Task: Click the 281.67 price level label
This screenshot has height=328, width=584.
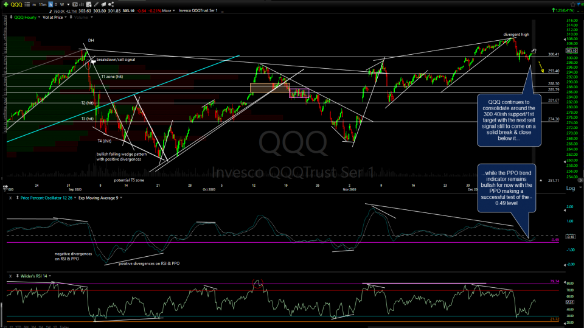Action: tap(554, 100)
